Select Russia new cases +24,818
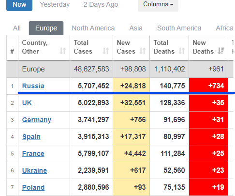Image resolution: width=235 pixels, height=196 pixels. coord(133,86)
